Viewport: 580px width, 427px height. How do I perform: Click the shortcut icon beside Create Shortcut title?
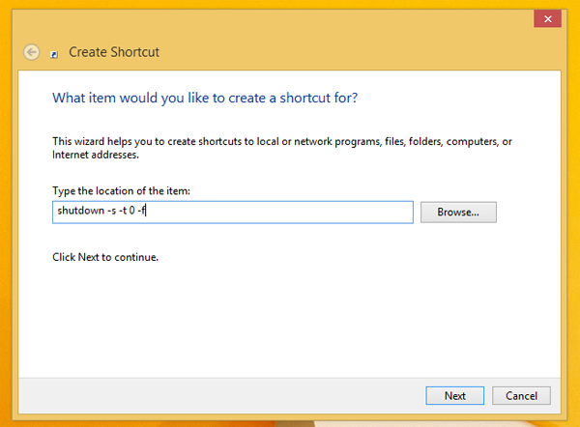pyautogui.click(x=54, y=53)
